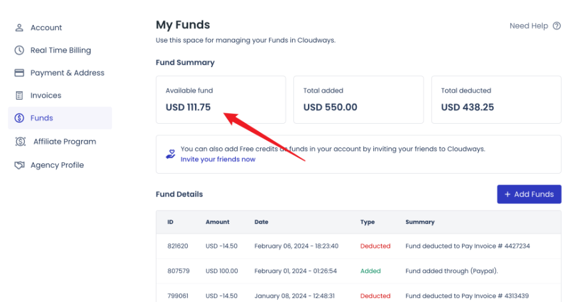Image resolution: width=574 pixels, height=302 pixels.
Task: Click the Agency Profile handshake icon
Action: coord(19,165)
